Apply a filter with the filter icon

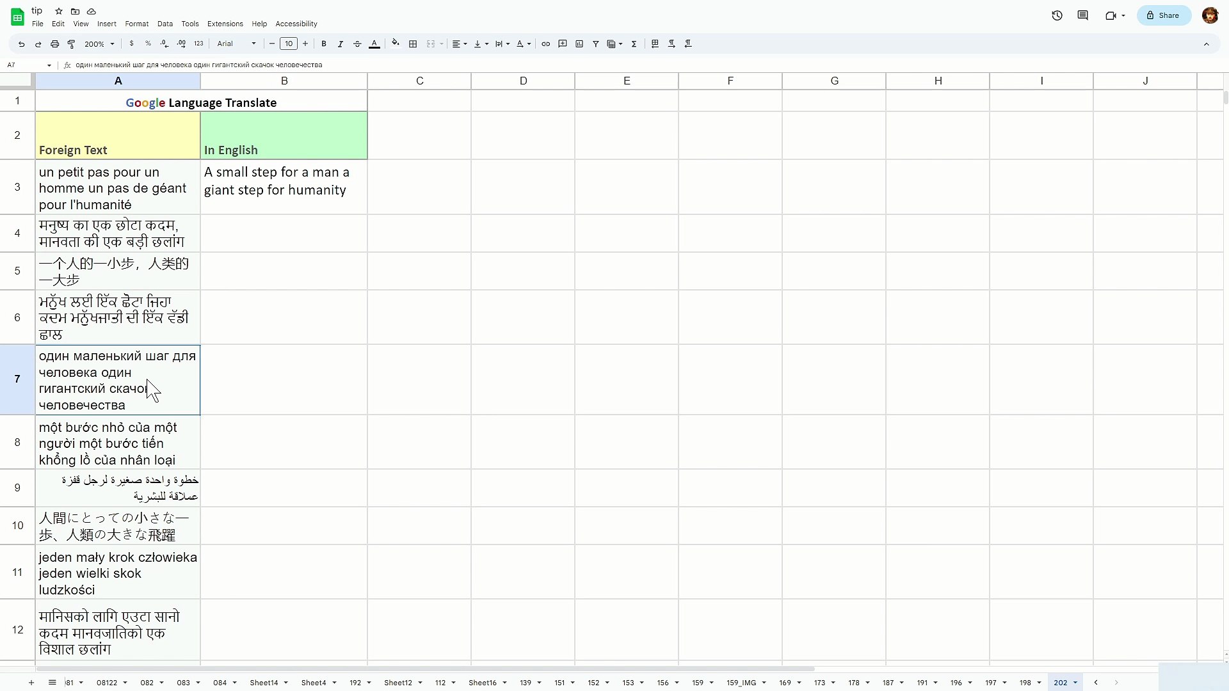point(596,44)
